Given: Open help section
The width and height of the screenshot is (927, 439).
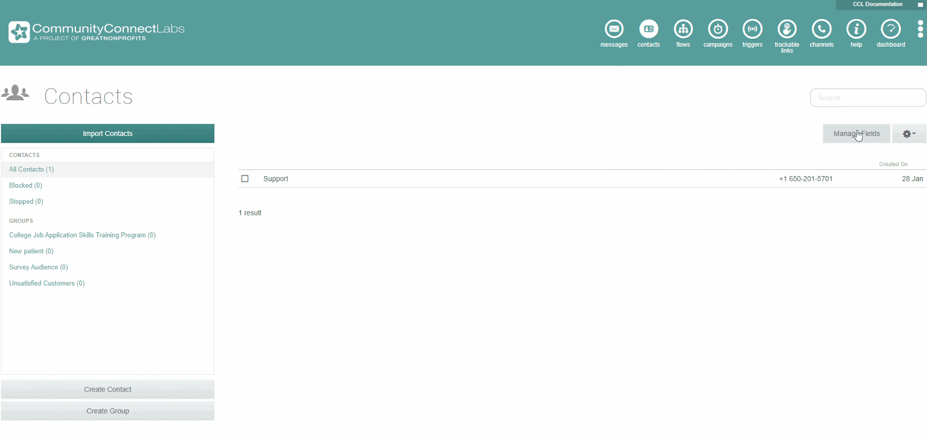Looking at the screenshot, I should point(856,34).
